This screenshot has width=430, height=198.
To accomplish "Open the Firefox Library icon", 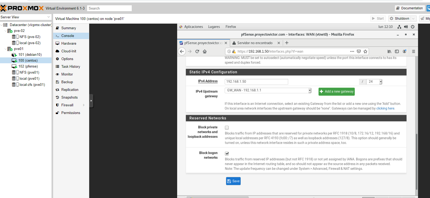I will [x=389, y=52].
